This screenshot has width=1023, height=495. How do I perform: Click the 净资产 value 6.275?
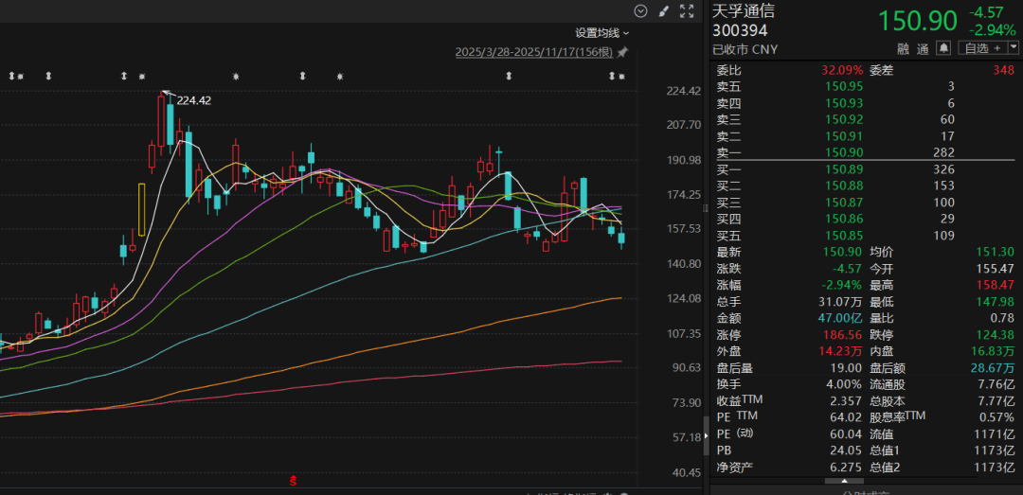point(848,467)
